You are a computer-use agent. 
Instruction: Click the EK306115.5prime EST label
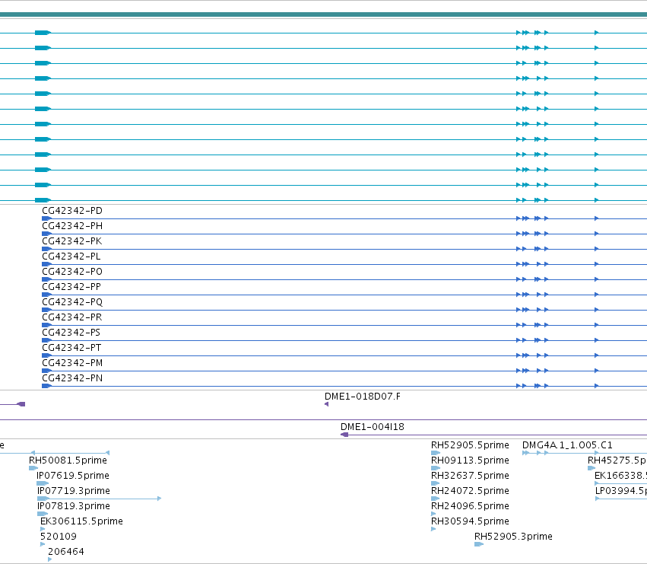81,521
